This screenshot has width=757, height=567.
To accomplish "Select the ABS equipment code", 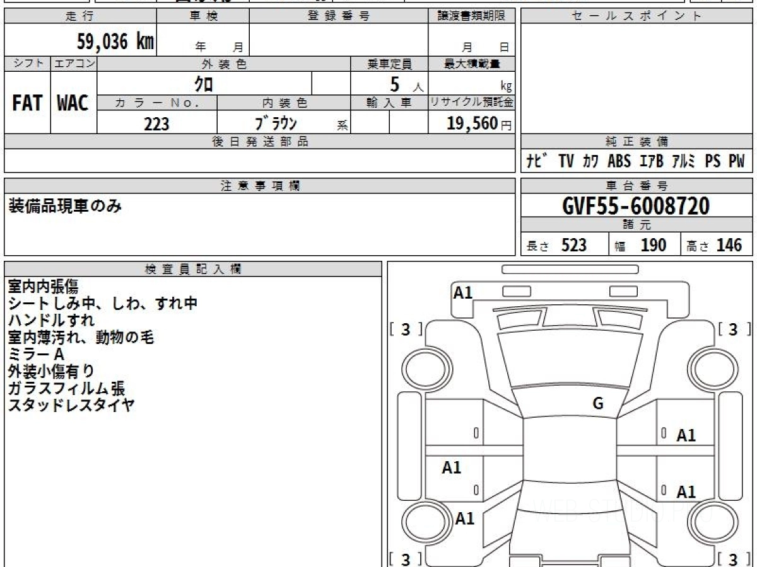I will click(619, 162).
